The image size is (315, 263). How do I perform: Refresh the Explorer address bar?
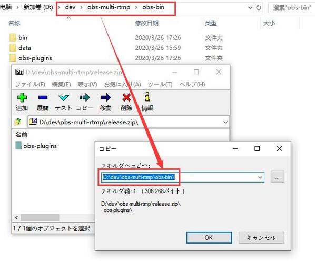pyautogui.click(x=258, y=7)
